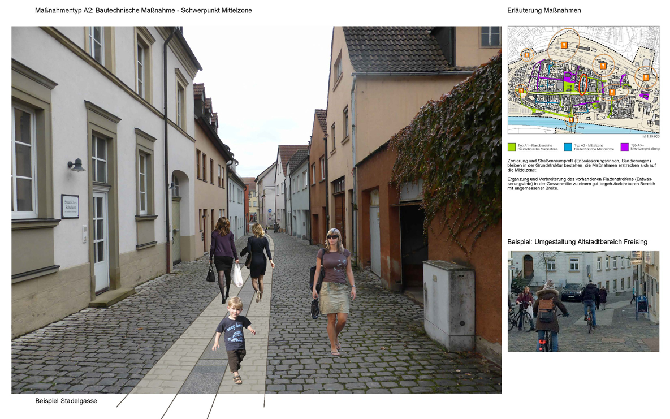670x419 pixels.
Task: Select the central exclamation marker on the overview map
Action: (x=612, y=92)
